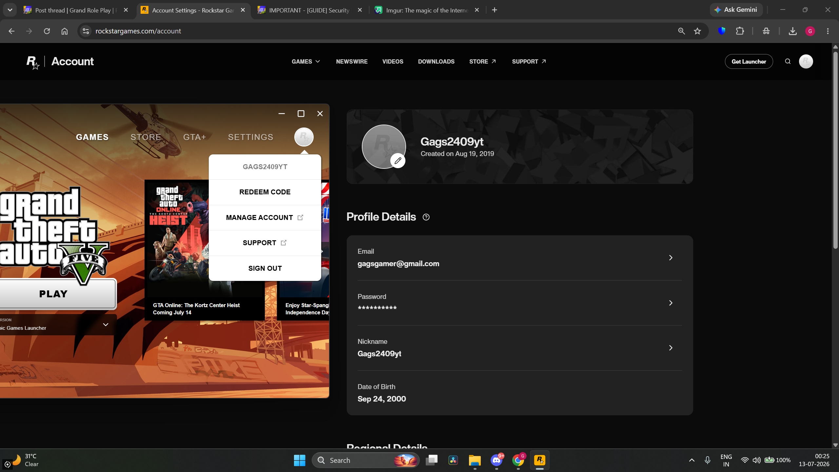The height and width of the screenshot is (472, 839).
Task: Click the Windows taskbar Search box
Action: click(366, 460)
